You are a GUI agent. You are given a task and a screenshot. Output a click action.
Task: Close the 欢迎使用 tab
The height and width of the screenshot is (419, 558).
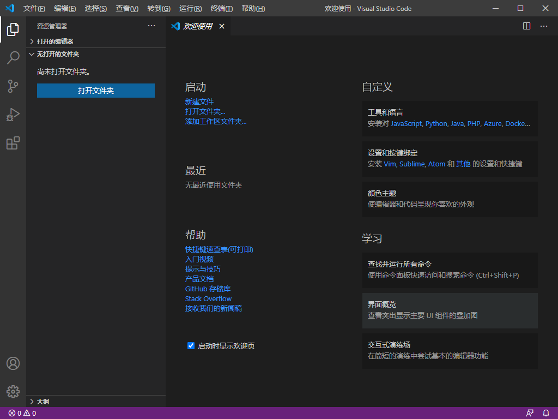click(x=222, y=26)
